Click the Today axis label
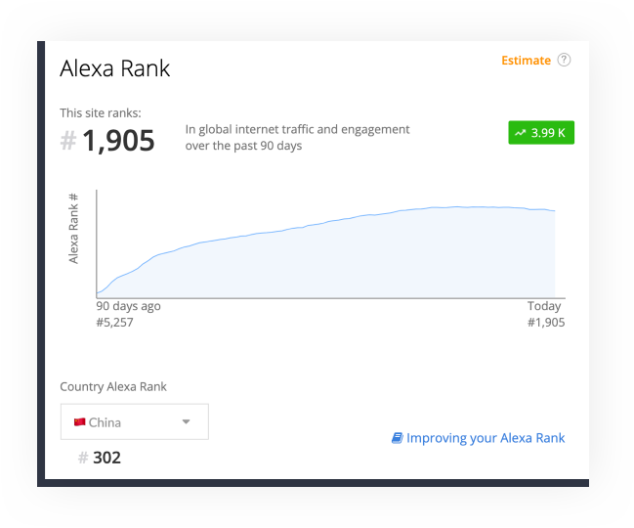 pyautogui.click(x=544, y=306)
